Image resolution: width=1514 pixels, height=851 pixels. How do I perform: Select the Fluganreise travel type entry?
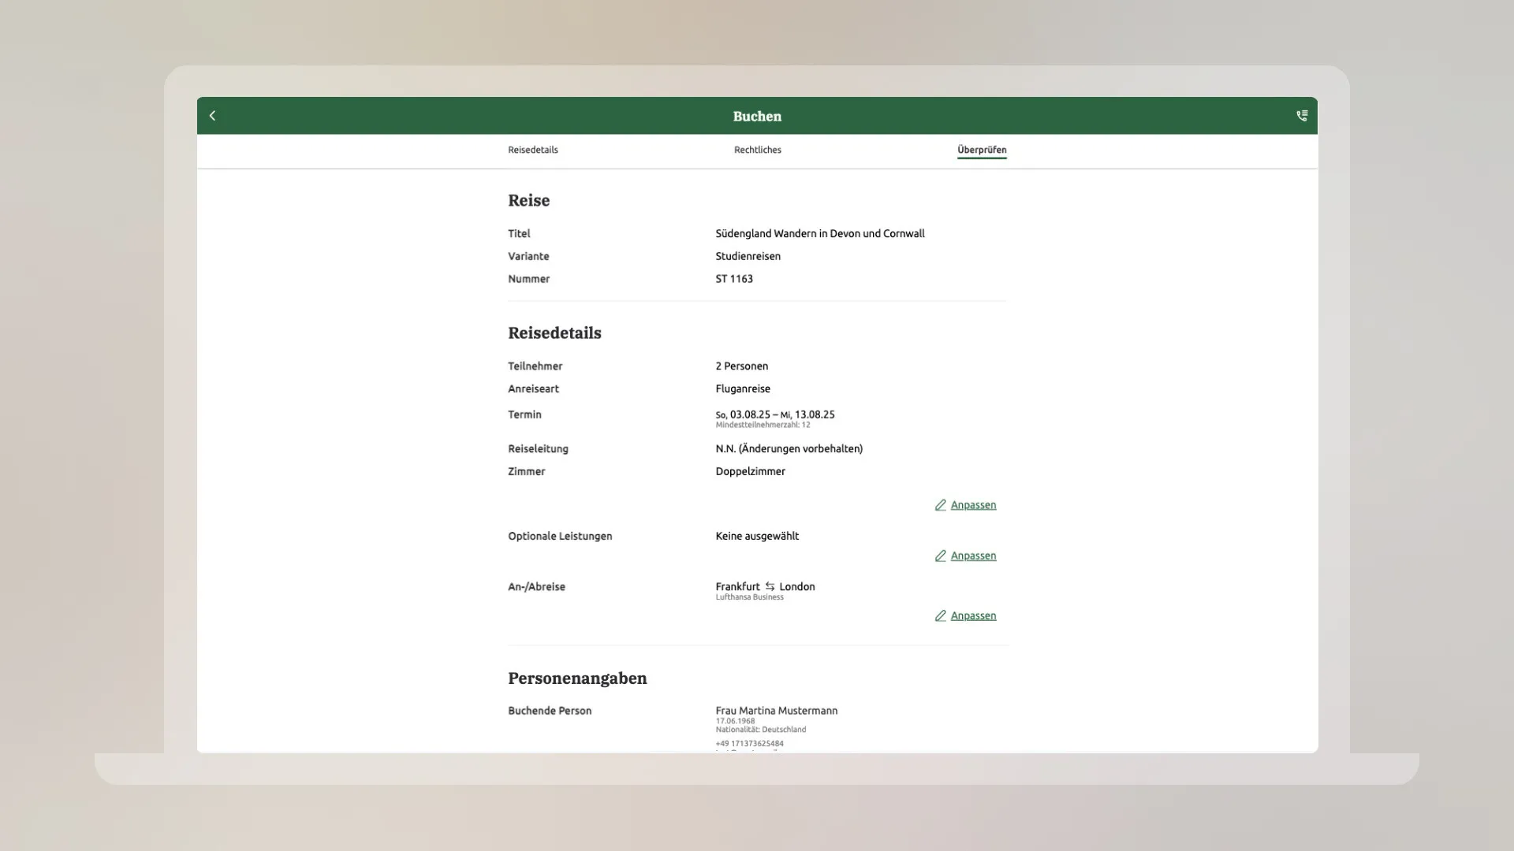click(743, 388)
